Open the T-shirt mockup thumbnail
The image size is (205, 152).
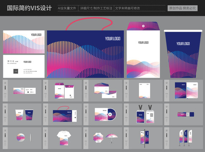click(x=63, y=138)
